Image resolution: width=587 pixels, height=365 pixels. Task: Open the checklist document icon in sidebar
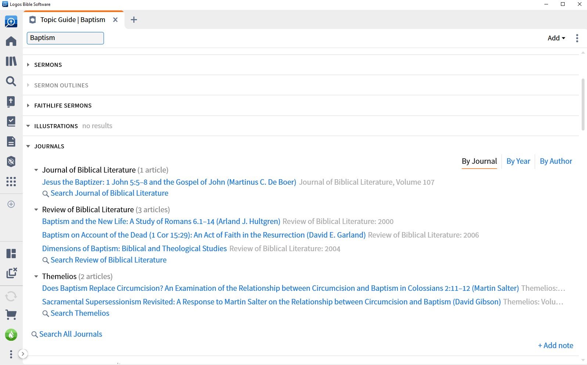11,121
